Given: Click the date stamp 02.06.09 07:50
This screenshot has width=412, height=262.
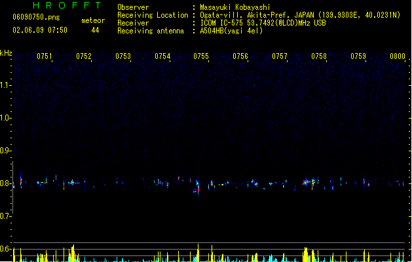Looking at the screenshot, I should [x=40, y=30].
